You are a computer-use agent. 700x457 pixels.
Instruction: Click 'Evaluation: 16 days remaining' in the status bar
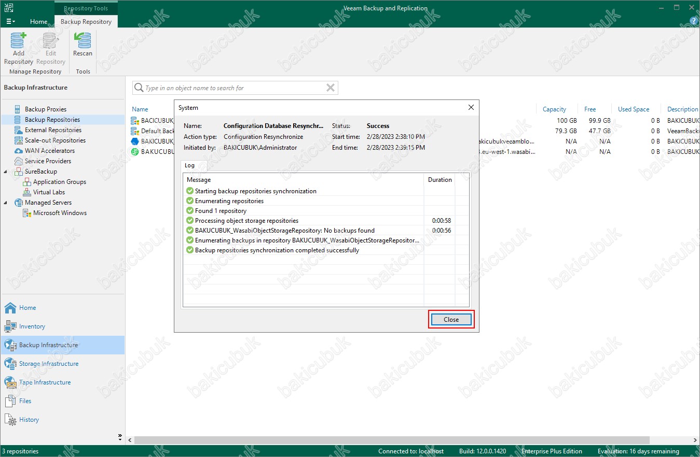[x=638, y=451]
